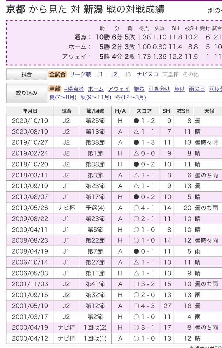Select the 秋(9〜11月) season filter

tap(96, 97)
